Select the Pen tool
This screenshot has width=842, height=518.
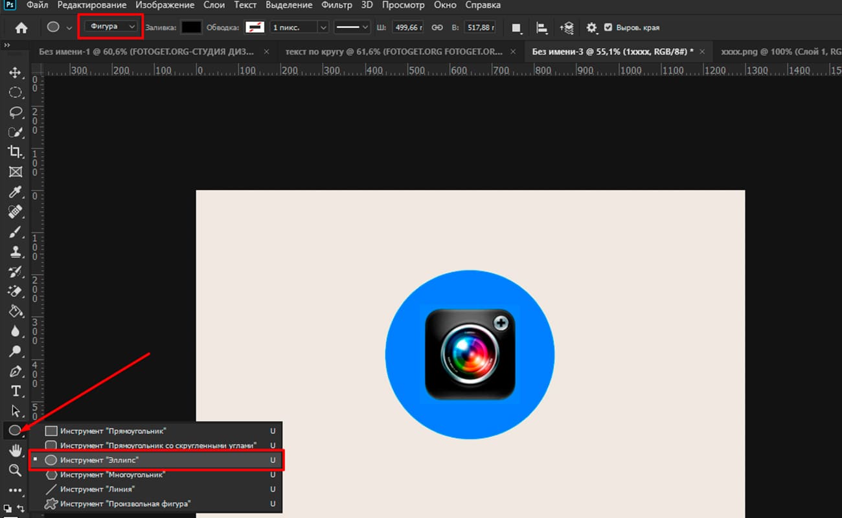(15, 371)
